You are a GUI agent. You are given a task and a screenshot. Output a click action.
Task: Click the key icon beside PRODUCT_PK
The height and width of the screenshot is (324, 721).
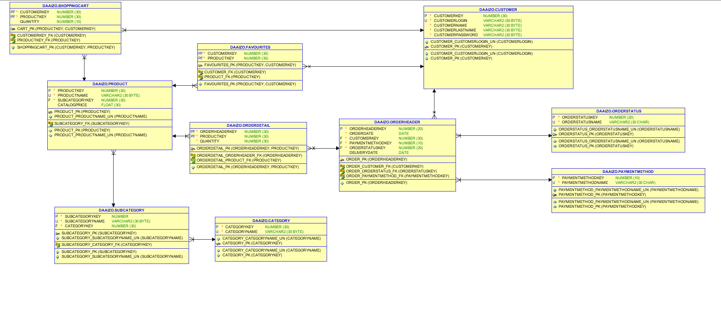pyautogui.click(x=51, y=111)
